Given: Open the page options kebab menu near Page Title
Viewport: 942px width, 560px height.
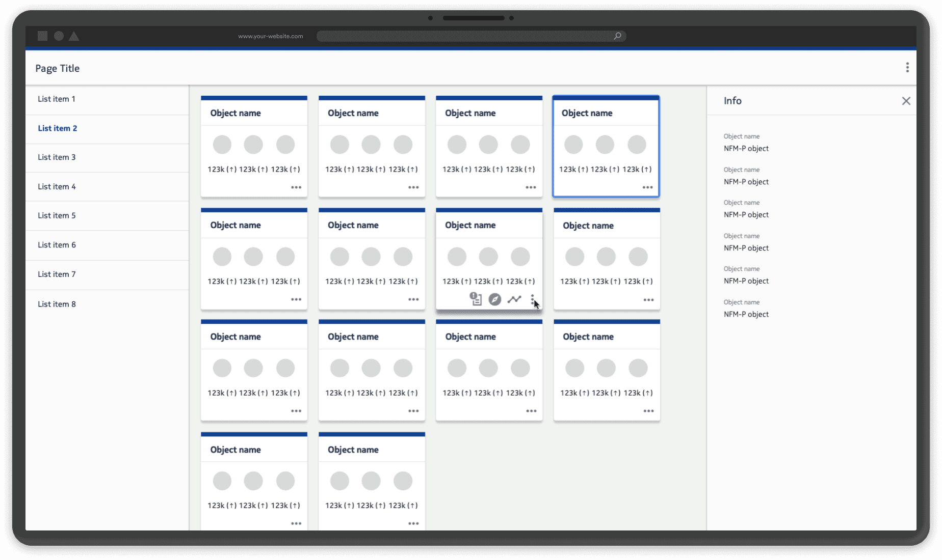Looking at the screenshot, I should coord(907,67).
